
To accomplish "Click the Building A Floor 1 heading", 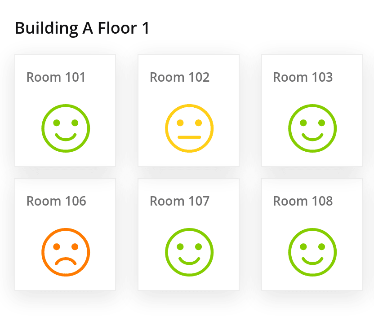I will coord(82,28).
